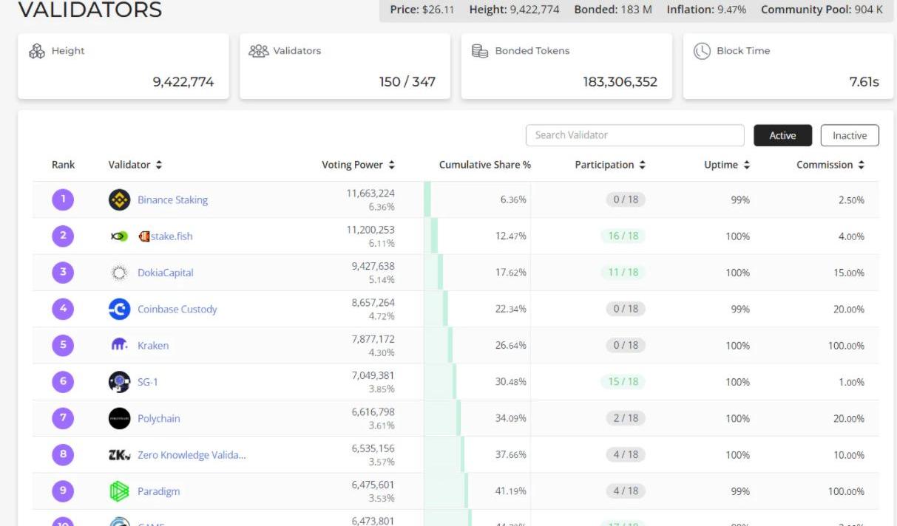The height and width of the screenshot is (526, 897).
Task: Sort validators by Voting Power
Action: (x=358, y=165)
